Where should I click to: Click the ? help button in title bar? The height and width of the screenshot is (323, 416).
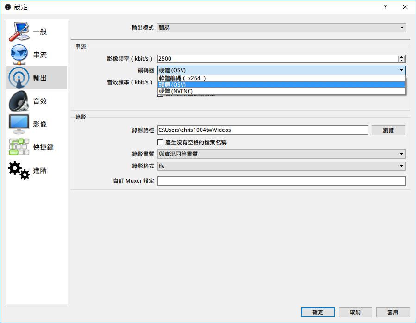[385, 7]
